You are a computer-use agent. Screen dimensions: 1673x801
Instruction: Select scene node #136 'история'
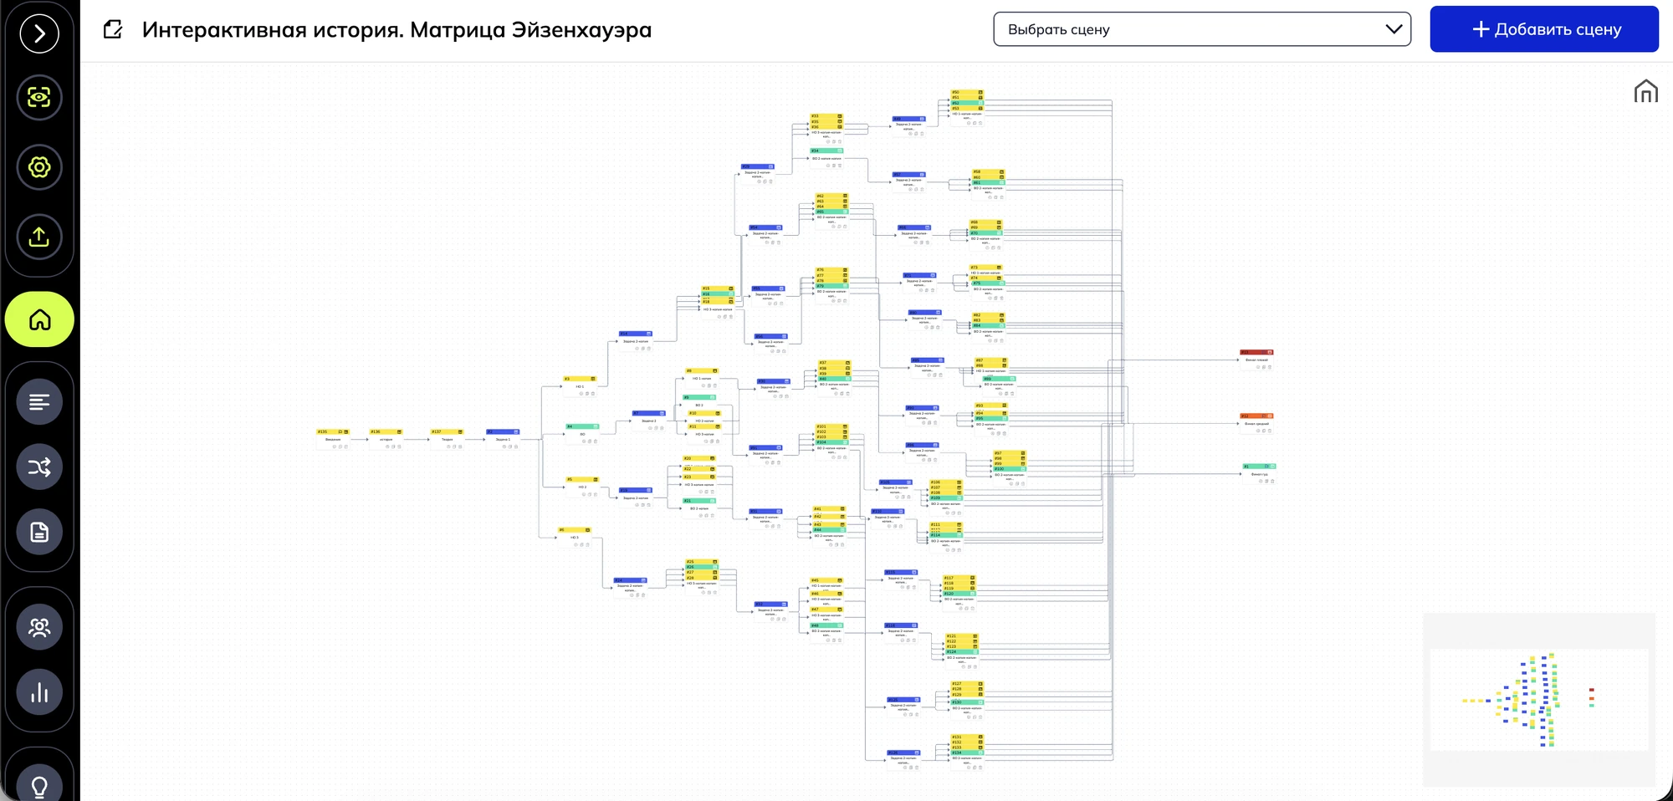tap(386, 438)
